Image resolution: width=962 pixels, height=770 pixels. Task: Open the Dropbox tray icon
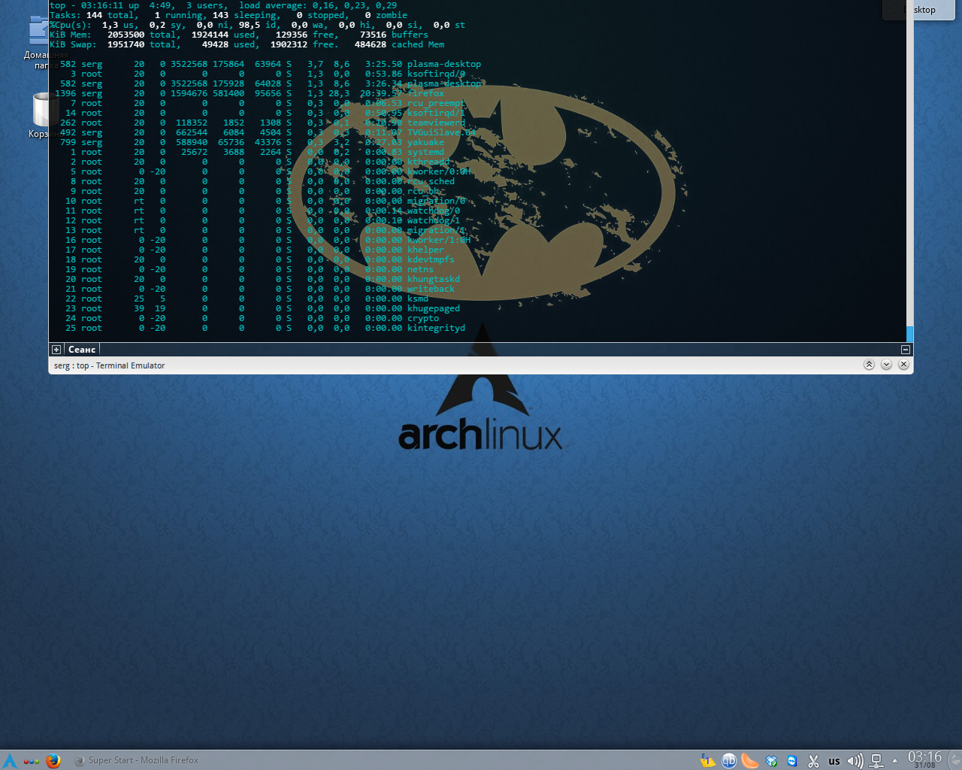click(771, 761)
